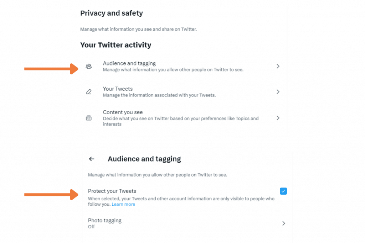This screenshot has height=243, width=365.
Task: Click the Protect your Tweets label text
Action: coord(112,191)
